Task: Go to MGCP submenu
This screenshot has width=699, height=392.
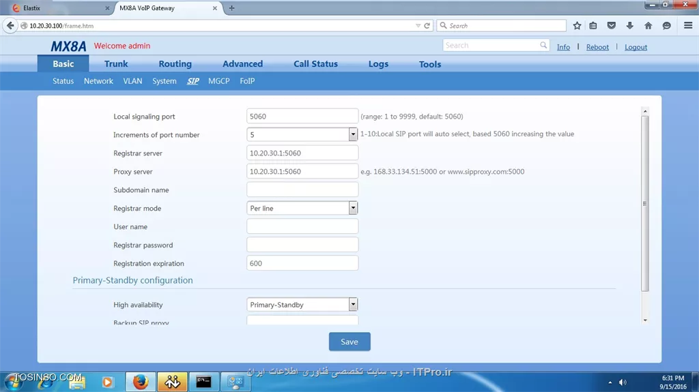Action: click(219, 81)
